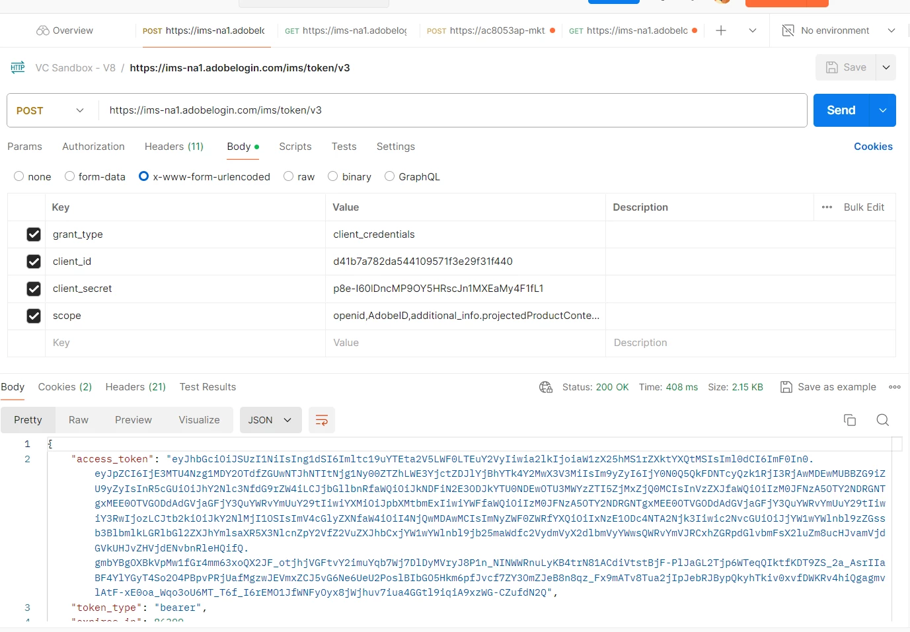The height and width of the screenshot is (632, 910).
Task: Select the active POST https://ims-na1.adobelc tab
Action: point(204,30)
